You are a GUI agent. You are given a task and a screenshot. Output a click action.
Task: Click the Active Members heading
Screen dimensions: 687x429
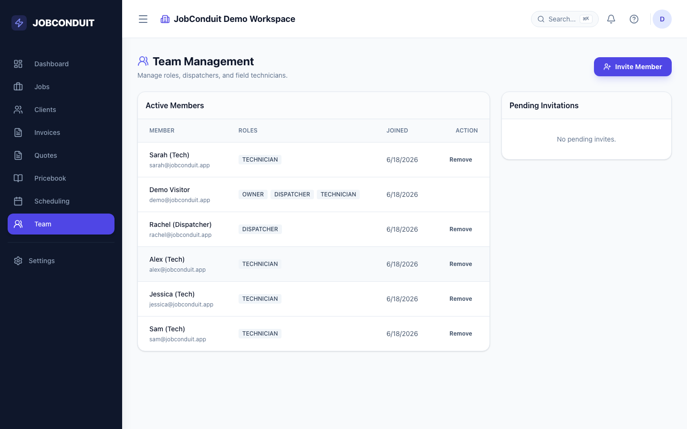pyautogui.click(x=175, y=105)
